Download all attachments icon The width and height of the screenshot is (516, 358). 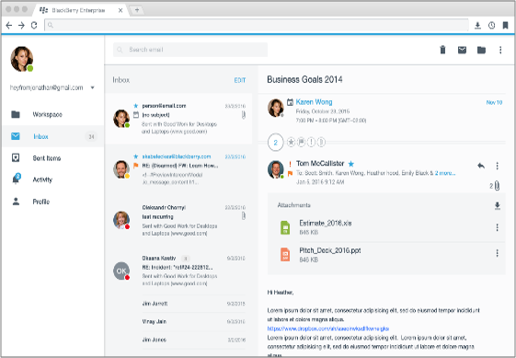pyautogui.click(x=498, y=206)
